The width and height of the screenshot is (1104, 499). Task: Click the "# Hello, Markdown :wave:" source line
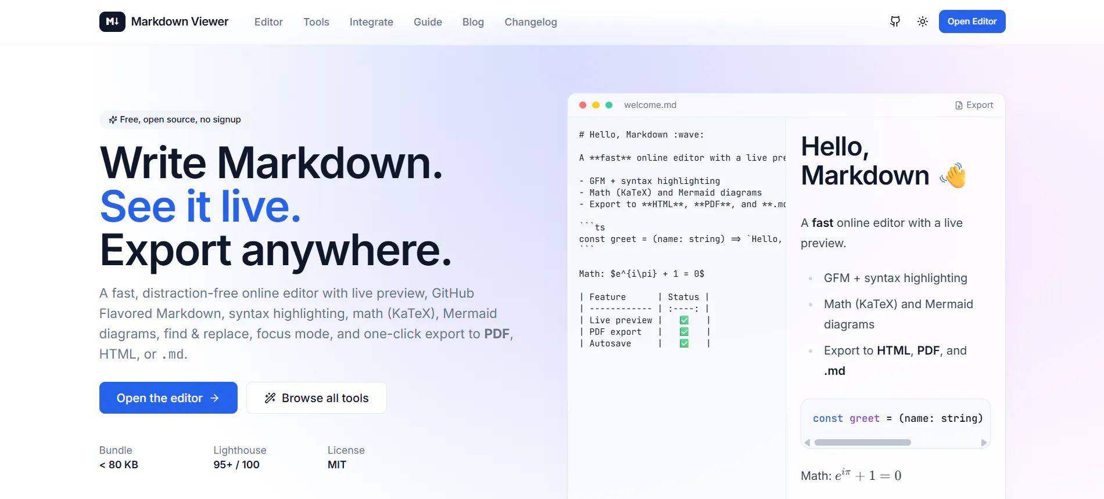pyautogui.click(x=641, y=135)
